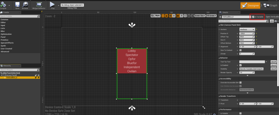
Task: Reset Offset Top to default value
Action: (256, 37)
